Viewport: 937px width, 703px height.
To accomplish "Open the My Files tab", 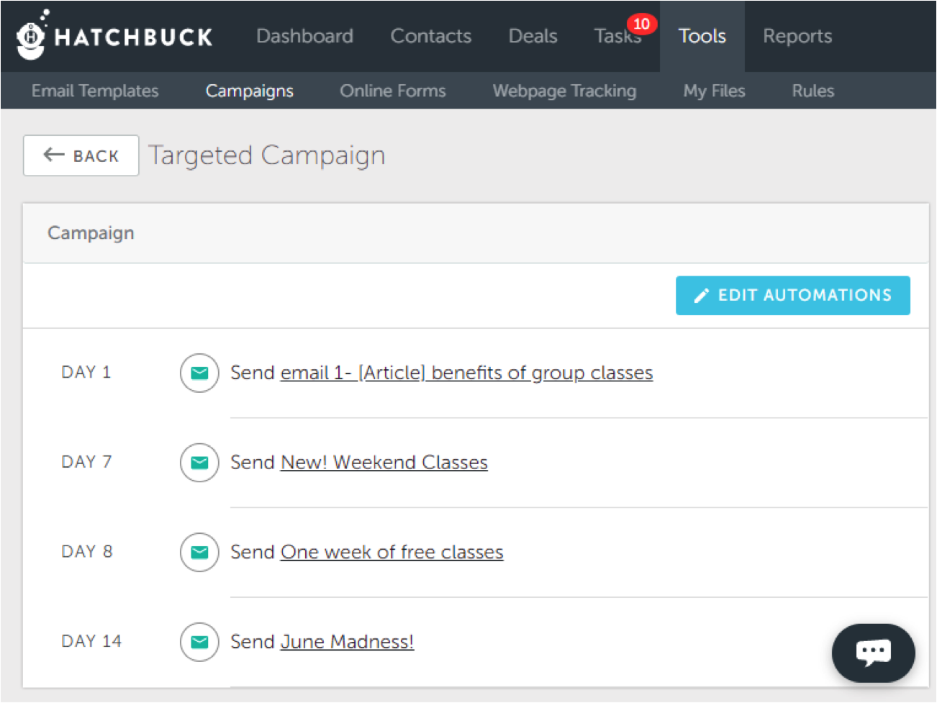I will pyautogui.click(x=714, y=91).
